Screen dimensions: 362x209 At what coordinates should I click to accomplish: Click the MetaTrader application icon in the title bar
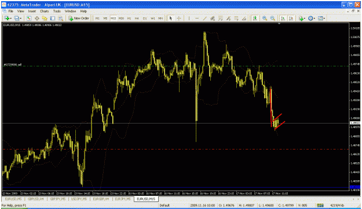point(4,5)
